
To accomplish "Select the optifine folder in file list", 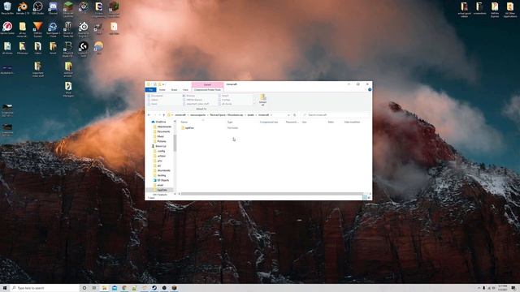I will pyautogui.click(x=188, y=128).
